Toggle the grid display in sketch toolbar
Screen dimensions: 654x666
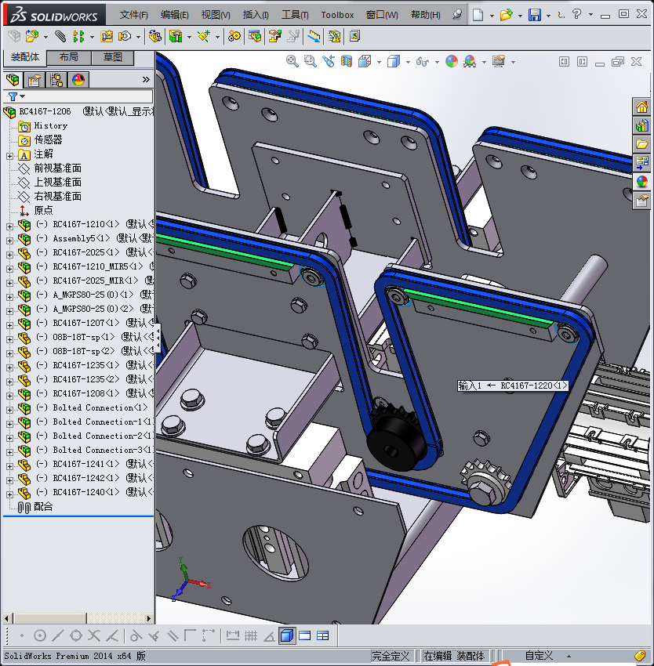click(251, 635)
